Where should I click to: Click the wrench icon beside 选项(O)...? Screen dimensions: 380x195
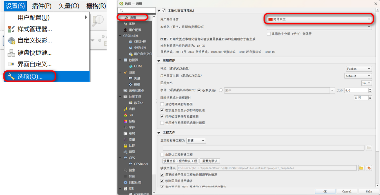pos(11,77)
